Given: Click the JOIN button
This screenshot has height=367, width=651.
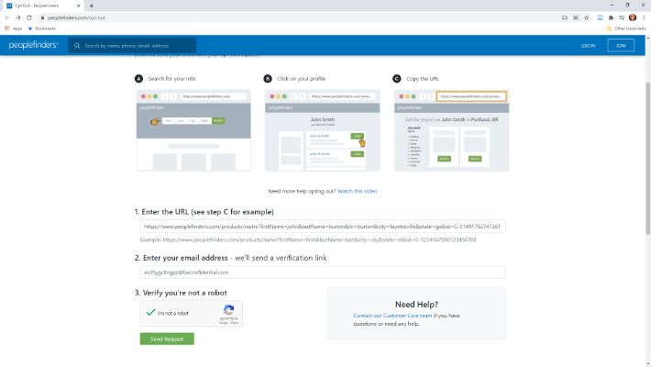Looking at the screenshot, I should point(621,45).
